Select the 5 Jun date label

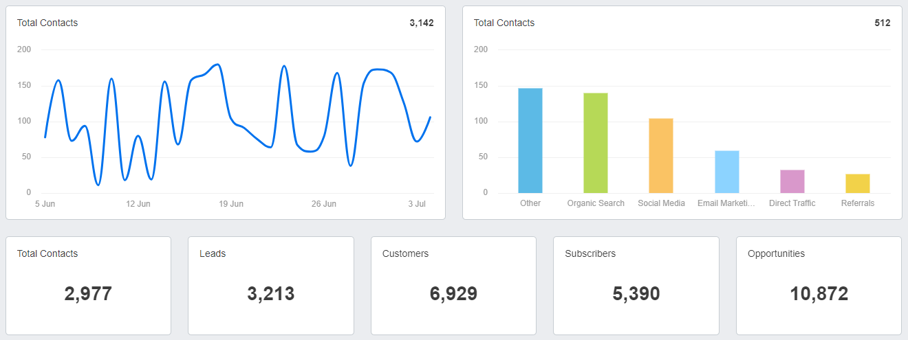click(45, 204)
